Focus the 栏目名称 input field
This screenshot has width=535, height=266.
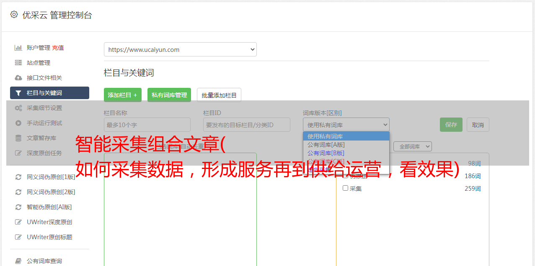click(147, 125)
